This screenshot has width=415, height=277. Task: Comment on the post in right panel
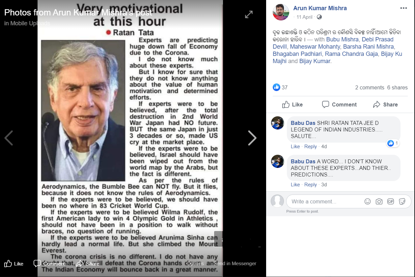[339, 104]
